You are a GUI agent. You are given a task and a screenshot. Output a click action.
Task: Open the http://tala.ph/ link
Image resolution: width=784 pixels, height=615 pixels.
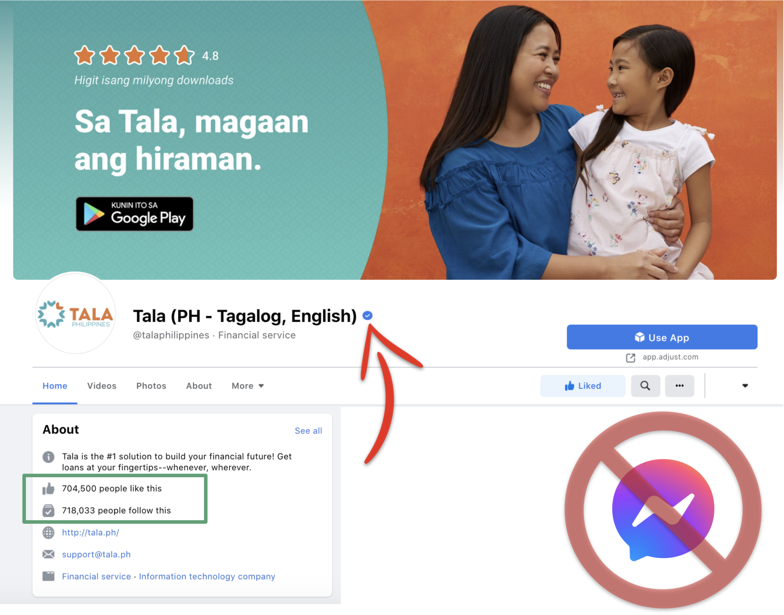pos(90,533)
